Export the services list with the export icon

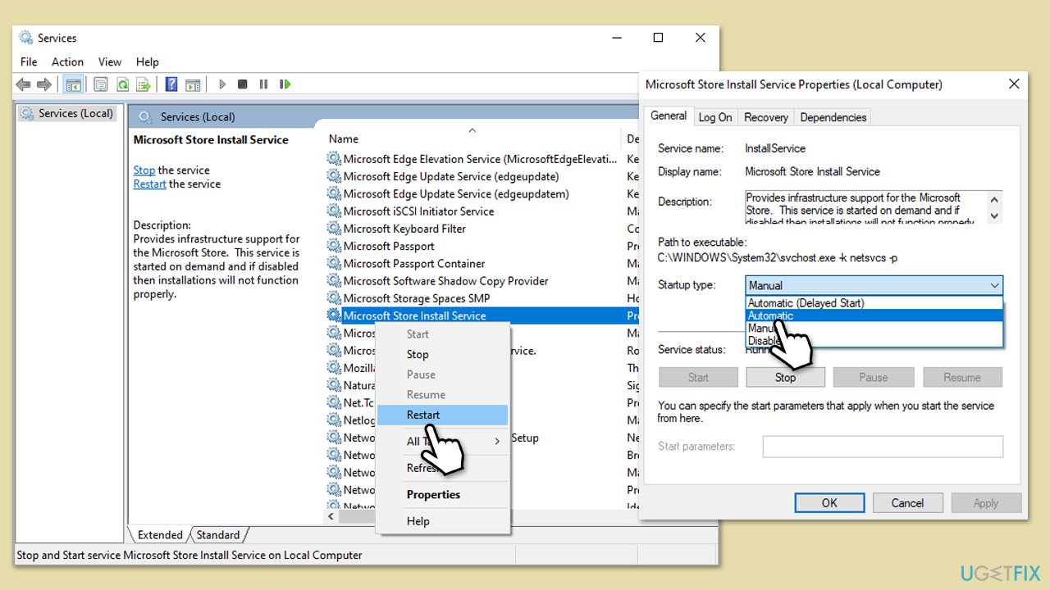click(x=144, y=84)
